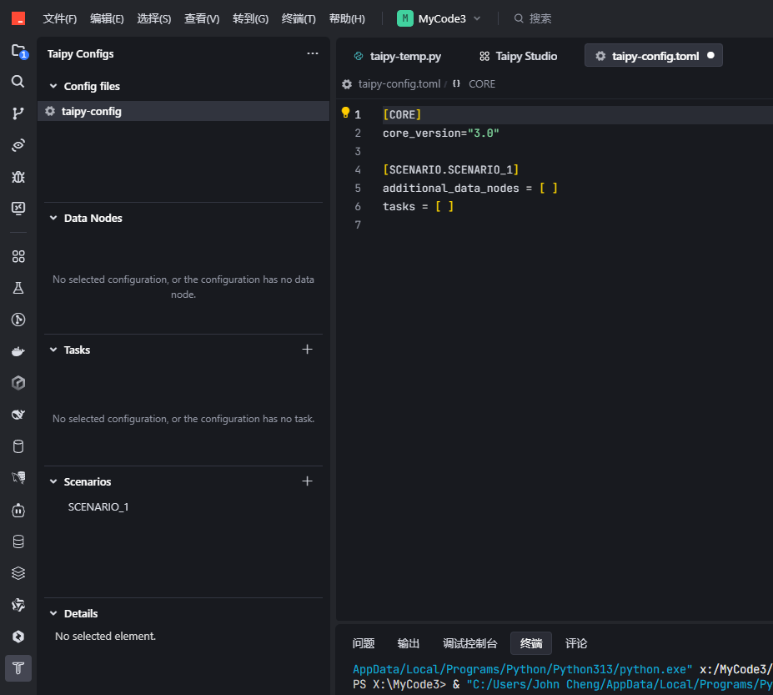Open the Run and Debug bug icon
This screenshot has width=773, height=695.
[18, 177]
